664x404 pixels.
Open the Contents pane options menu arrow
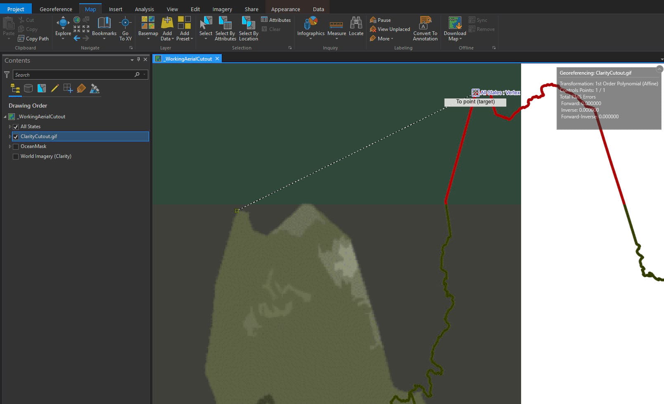[132, 60]
